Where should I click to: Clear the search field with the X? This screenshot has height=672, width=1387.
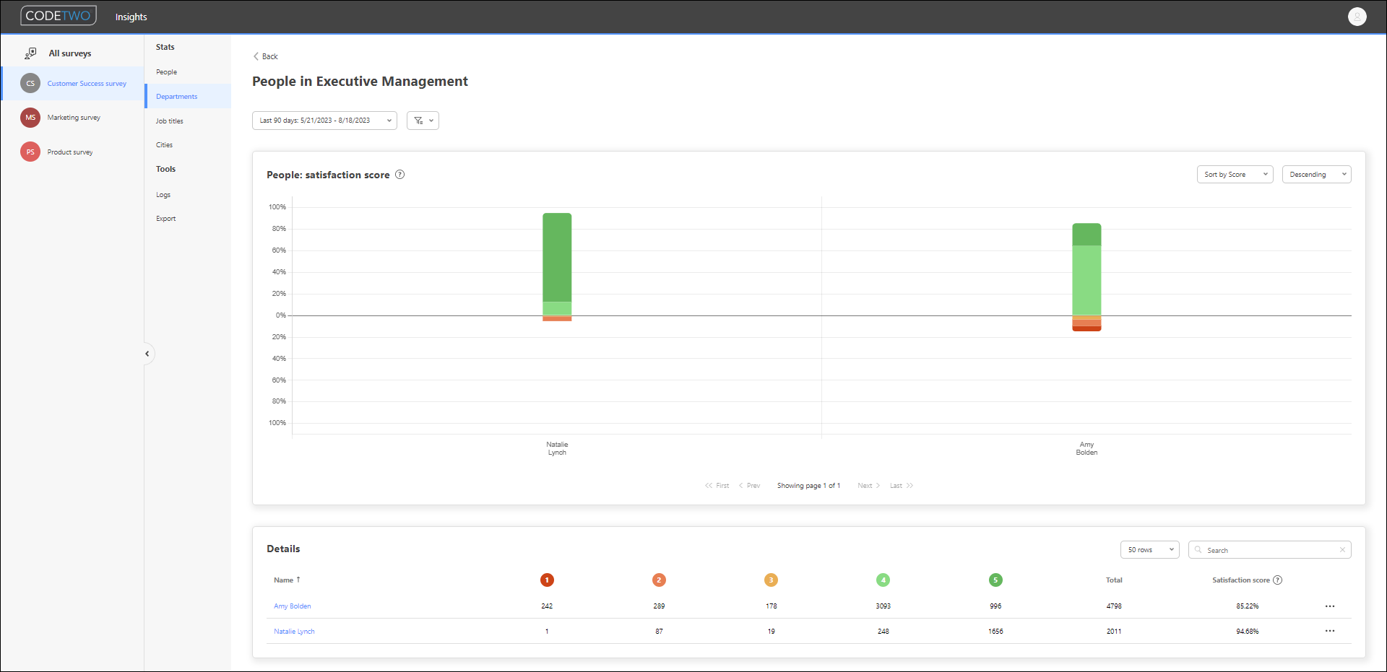point(1342,550)
